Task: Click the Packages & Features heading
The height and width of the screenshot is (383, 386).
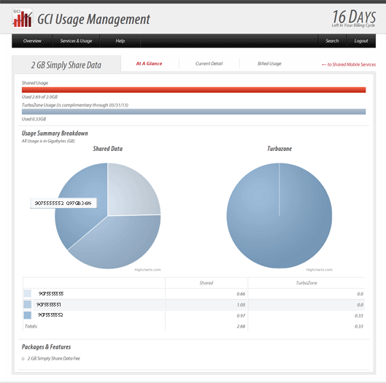Action: 46,347
